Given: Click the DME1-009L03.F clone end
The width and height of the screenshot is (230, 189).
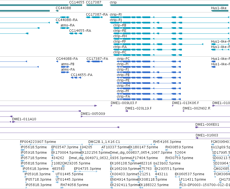Looking at the screenshot, I should pyautogui.click(x=111, y=106).
